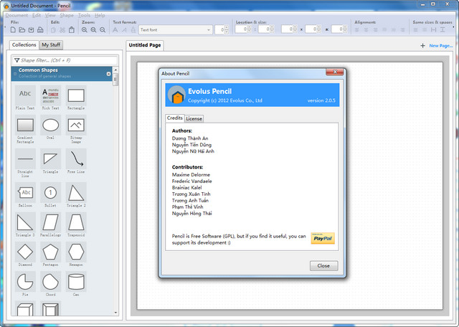Close About Pencil with red X button
This screenshot has width=459, height=327.
click(x=335, y=72)
